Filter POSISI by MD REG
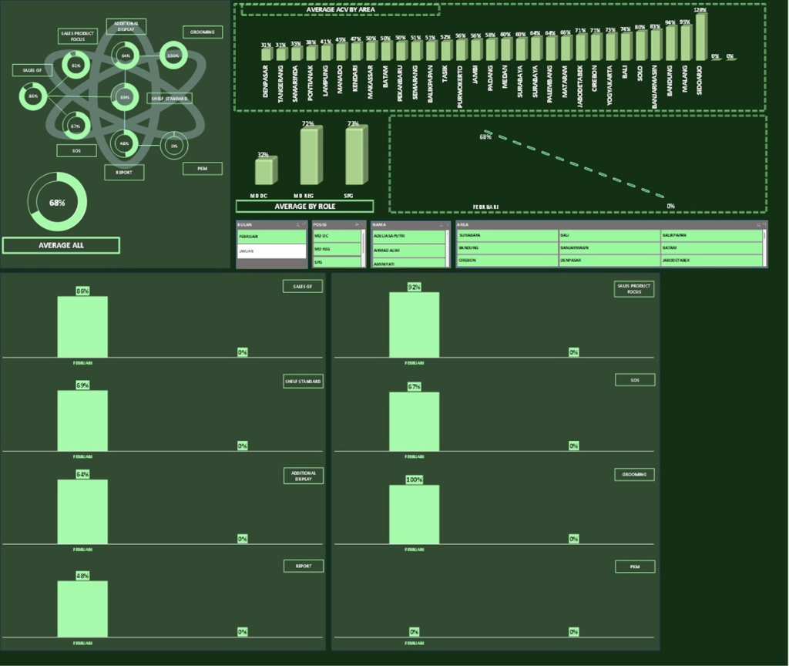This screenshot has width=789, height=666. coord(337,249)
